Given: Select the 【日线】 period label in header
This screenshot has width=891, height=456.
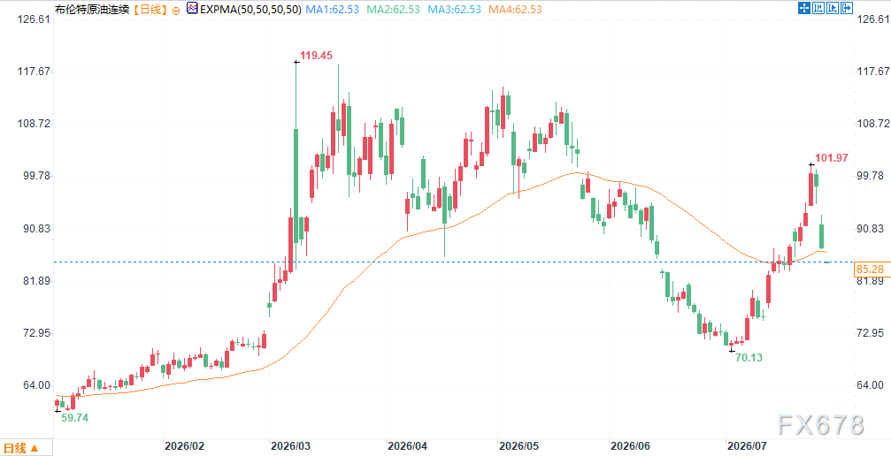Looking at the screenshot, I should (150, 10).
